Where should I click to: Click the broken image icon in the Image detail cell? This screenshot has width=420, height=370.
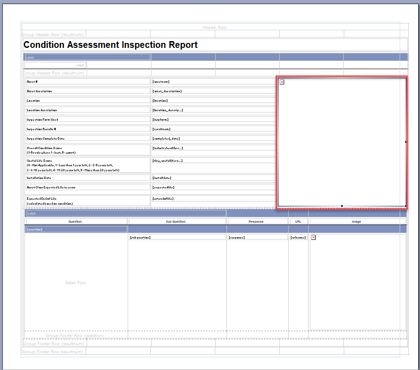pos(313,237)
